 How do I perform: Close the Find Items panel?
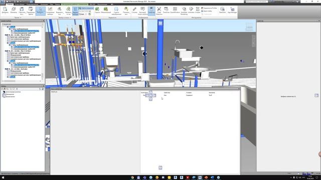pos(239,89)
